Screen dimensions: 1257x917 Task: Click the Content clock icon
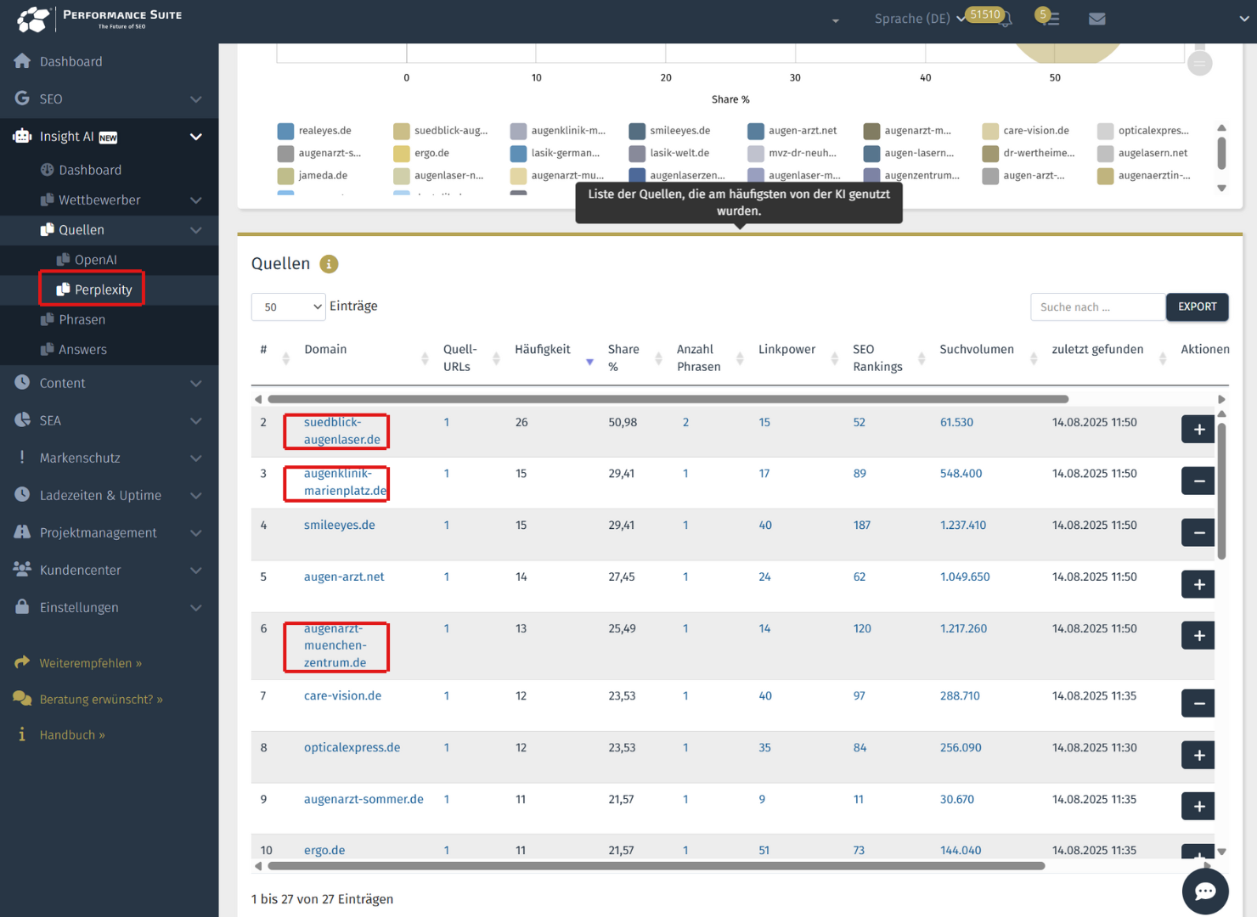[22, 382]
